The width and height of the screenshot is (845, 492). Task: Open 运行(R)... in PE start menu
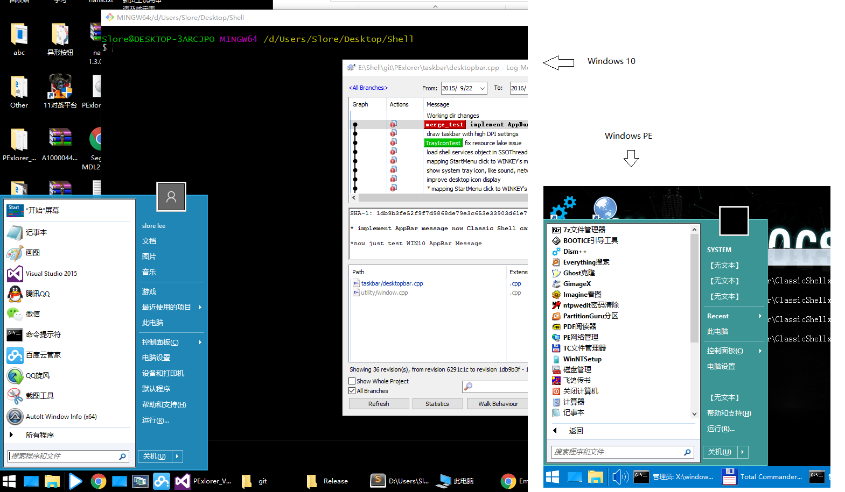click(x=721, y=429)
